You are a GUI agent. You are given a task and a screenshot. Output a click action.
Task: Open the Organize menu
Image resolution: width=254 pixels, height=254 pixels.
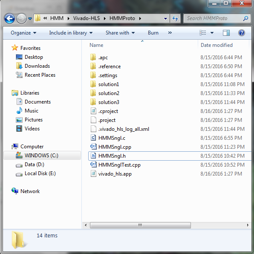click(x=23, y=33)
